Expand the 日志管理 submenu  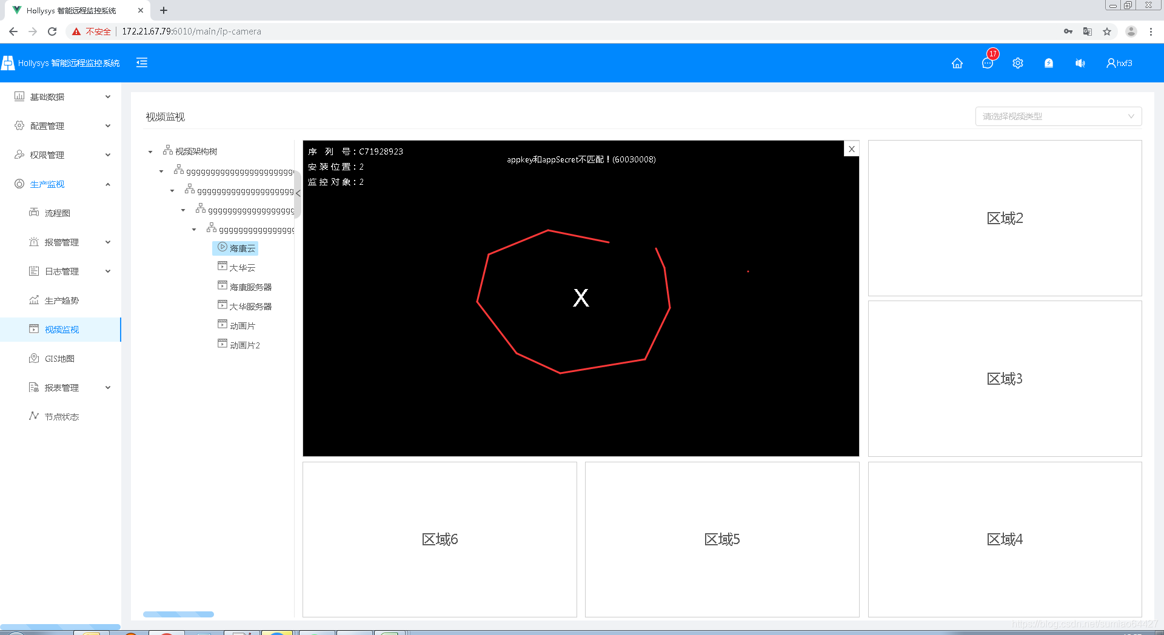point(61,271)
